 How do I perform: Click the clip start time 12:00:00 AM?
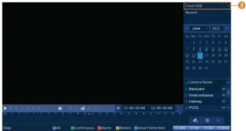pyautogui.click(x=134, y=108)
